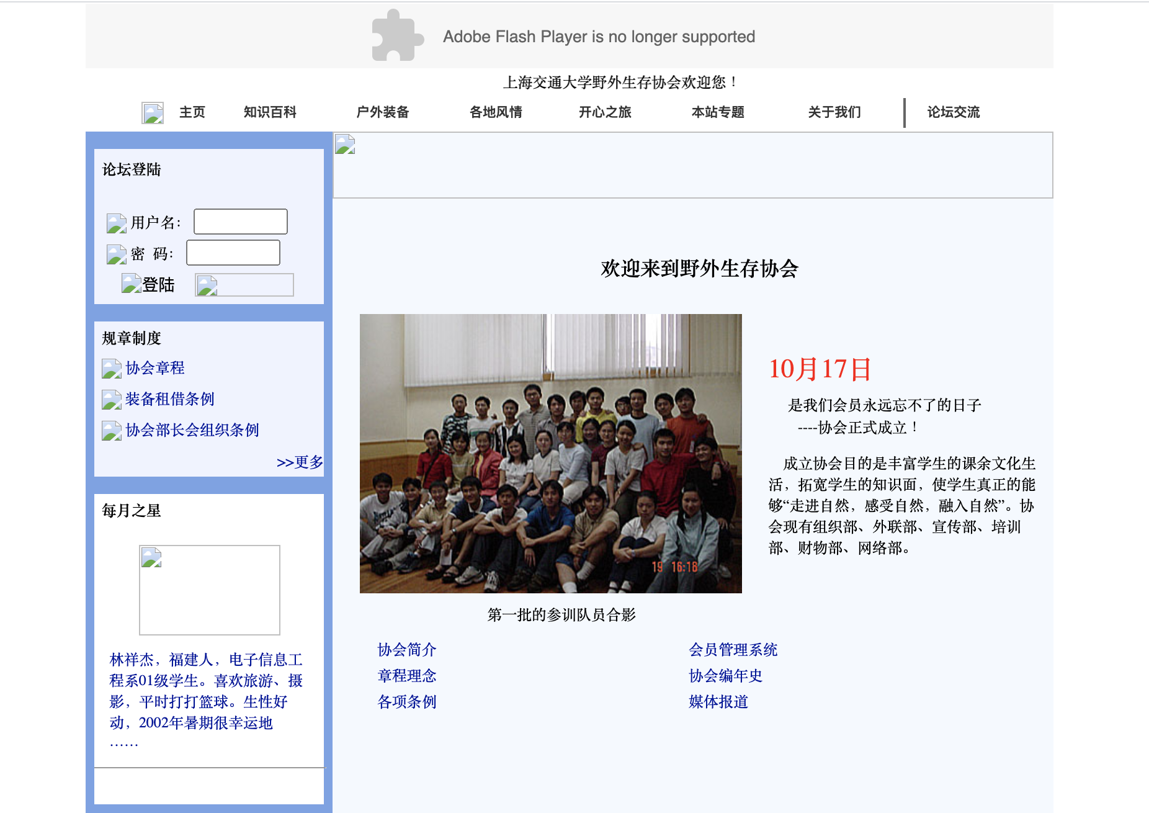Click the broken image button right of 登陆
Image resolution: width=1149 pixels, height=813 pixels.
point(244,285)
